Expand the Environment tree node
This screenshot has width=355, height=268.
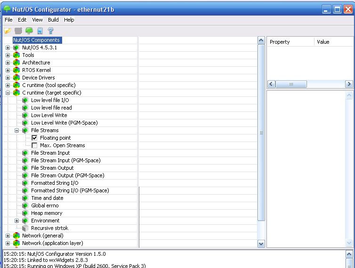(x=17, y=221)
